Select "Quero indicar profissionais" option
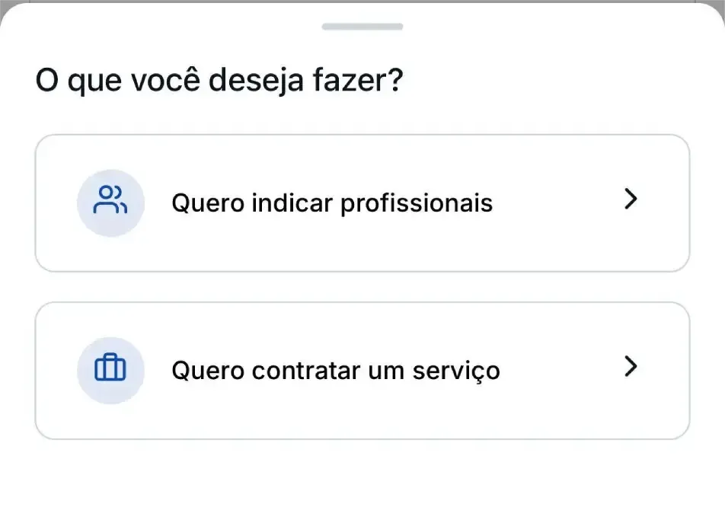Screen dimensions: 725x526 click(x=362, y=203)
